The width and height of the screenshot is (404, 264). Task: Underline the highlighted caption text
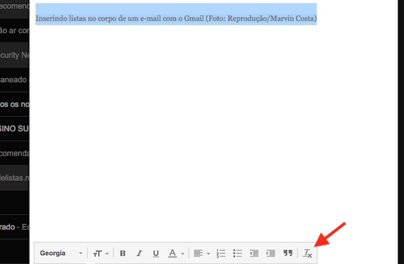point(156,253)
